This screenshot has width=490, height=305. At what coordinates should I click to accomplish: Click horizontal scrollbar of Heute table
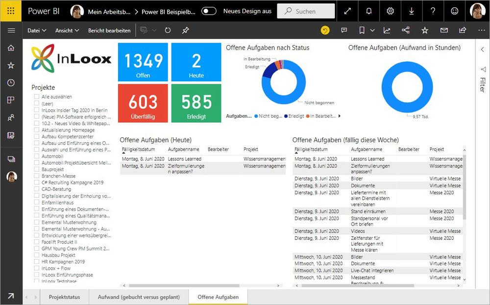tap(184, 285)
